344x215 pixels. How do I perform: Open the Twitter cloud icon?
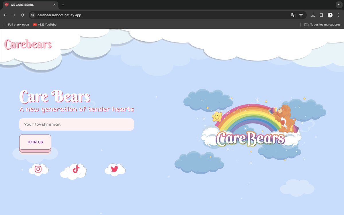pos(115,169)
